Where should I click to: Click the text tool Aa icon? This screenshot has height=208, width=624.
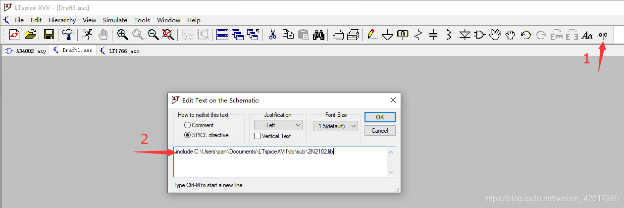pyautogui.click(x=587, y=35)
